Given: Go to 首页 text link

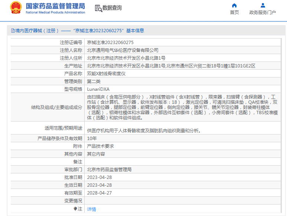Looking at the screenshot, I should pyautogui.click(x=234, y=13).
